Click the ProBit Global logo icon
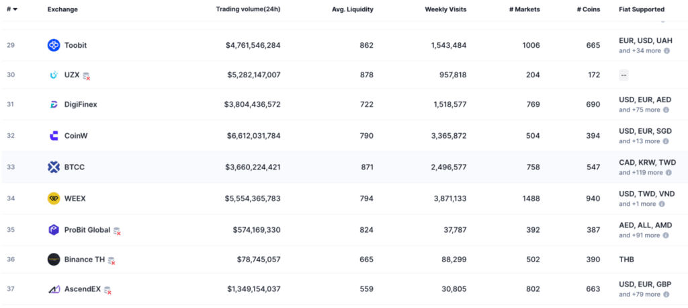Screen dimensions: 688x308 point(54,230)
